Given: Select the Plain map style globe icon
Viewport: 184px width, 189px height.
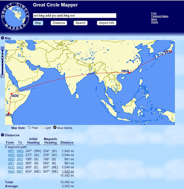Looking at the screenshot, I should point(29,127).
